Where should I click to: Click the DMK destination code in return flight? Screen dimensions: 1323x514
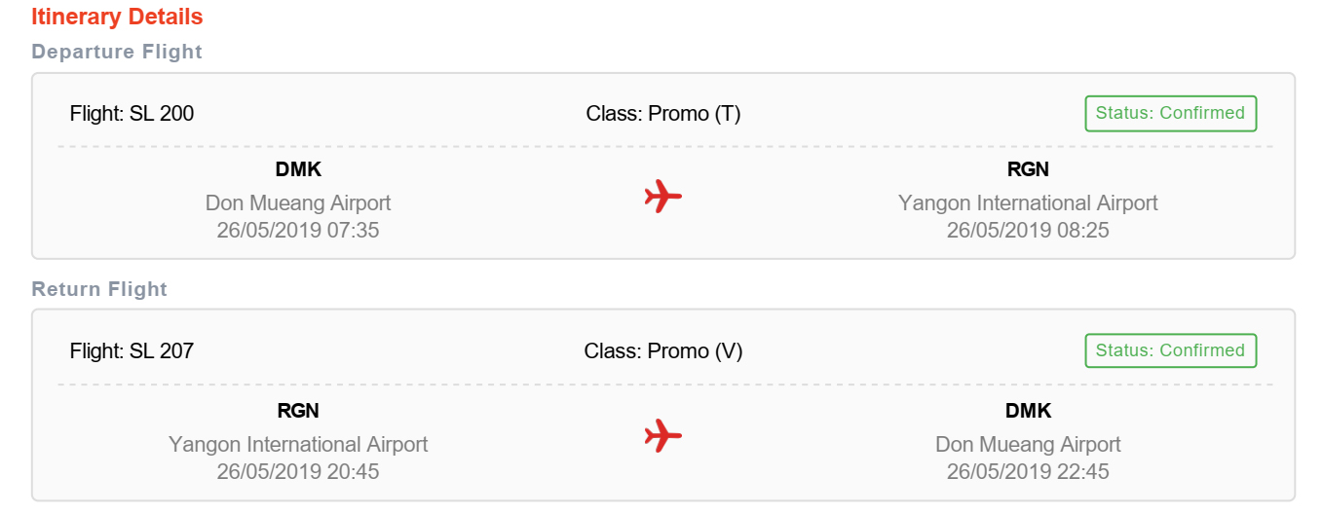[1028, 411]
